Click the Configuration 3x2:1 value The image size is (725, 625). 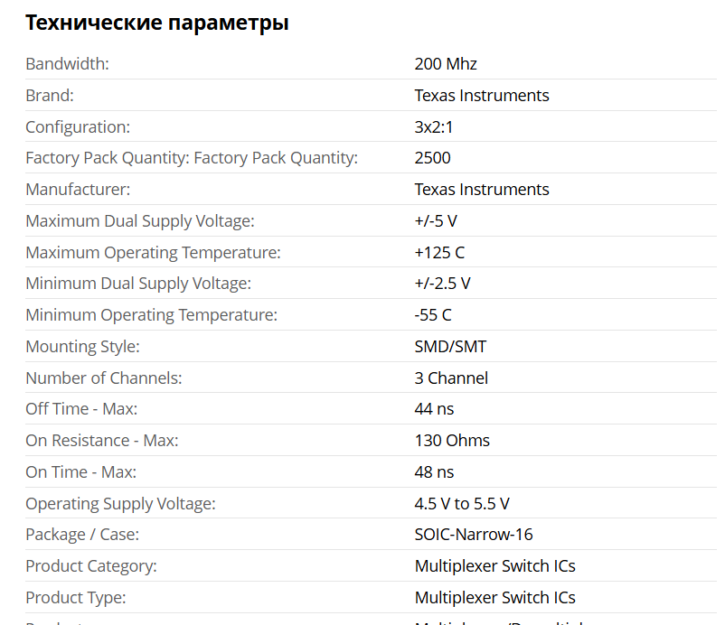coord(433,127)
